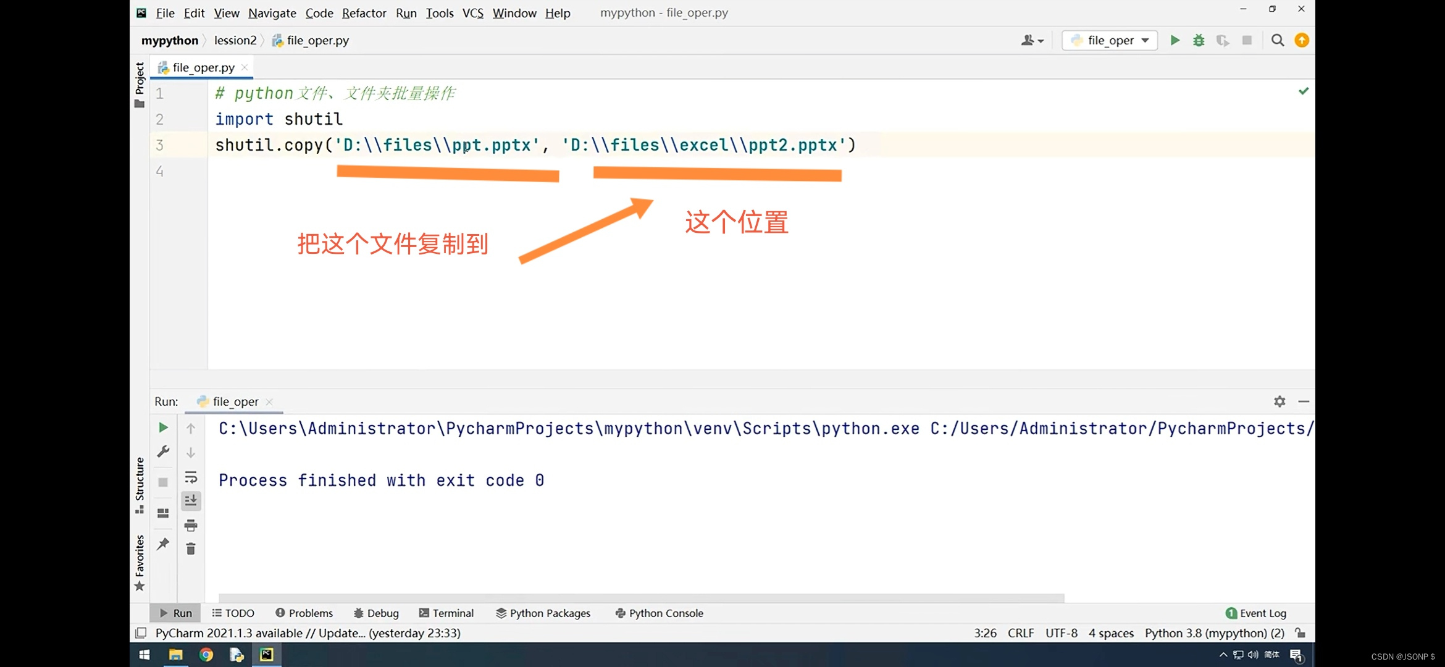Select the TODO tab in bottom panel
The width and height of the screenshot is (1445, 667).
pos(232,613)
